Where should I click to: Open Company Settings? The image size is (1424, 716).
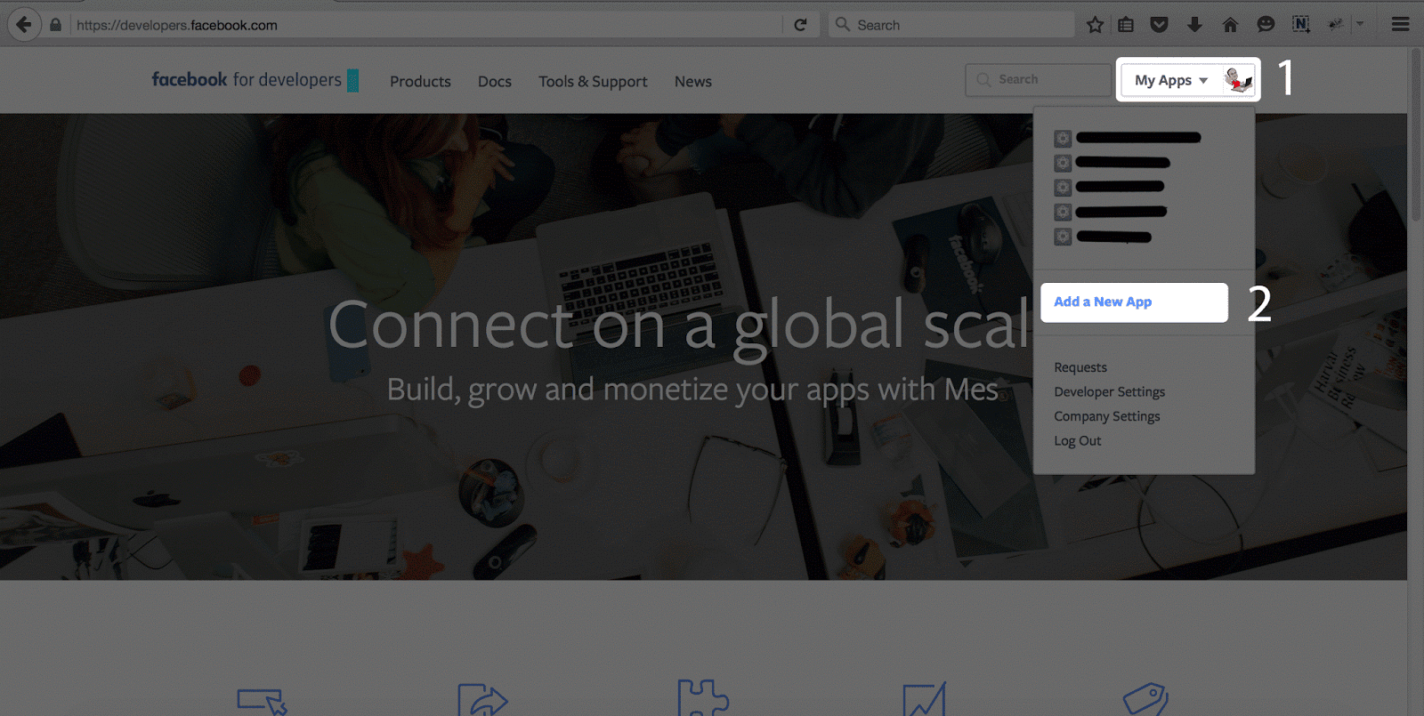1107,416
